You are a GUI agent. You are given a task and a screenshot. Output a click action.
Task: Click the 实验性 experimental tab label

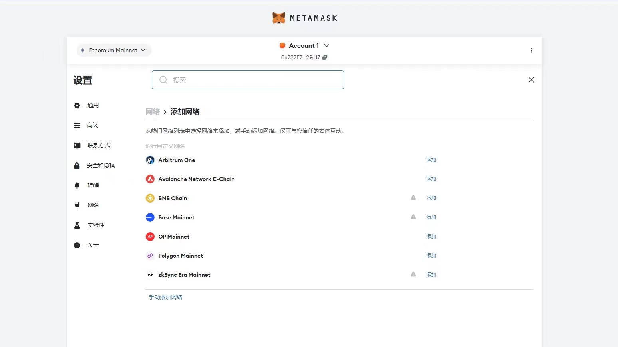[96, 225]
